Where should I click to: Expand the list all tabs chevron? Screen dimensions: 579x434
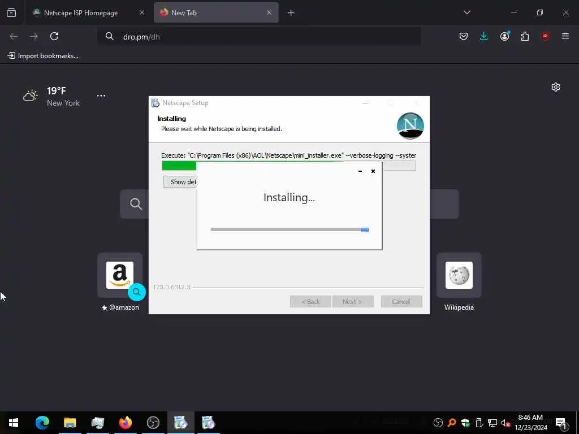466,12
